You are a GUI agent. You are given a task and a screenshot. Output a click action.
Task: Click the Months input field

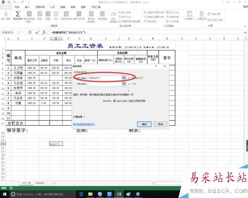point(105,84)
